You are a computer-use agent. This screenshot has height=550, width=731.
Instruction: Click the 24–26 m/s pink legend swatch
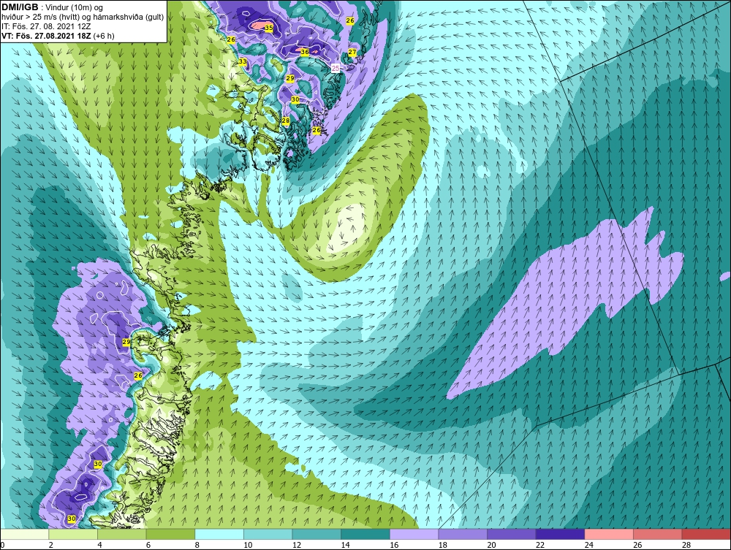point(609,534)
